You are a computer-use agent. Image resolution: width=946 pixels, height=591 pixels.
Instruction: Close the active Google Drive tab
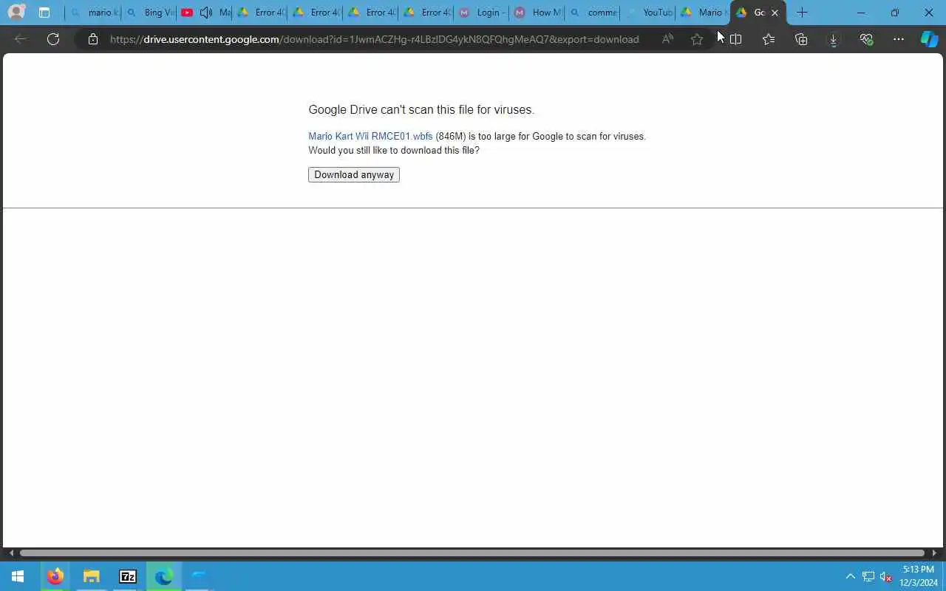click(x=775, y=13)
